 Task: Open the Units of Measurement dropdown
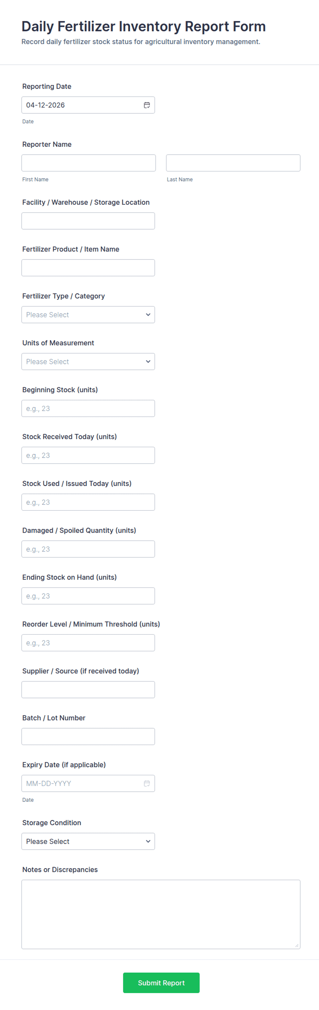tap(88, 362)
